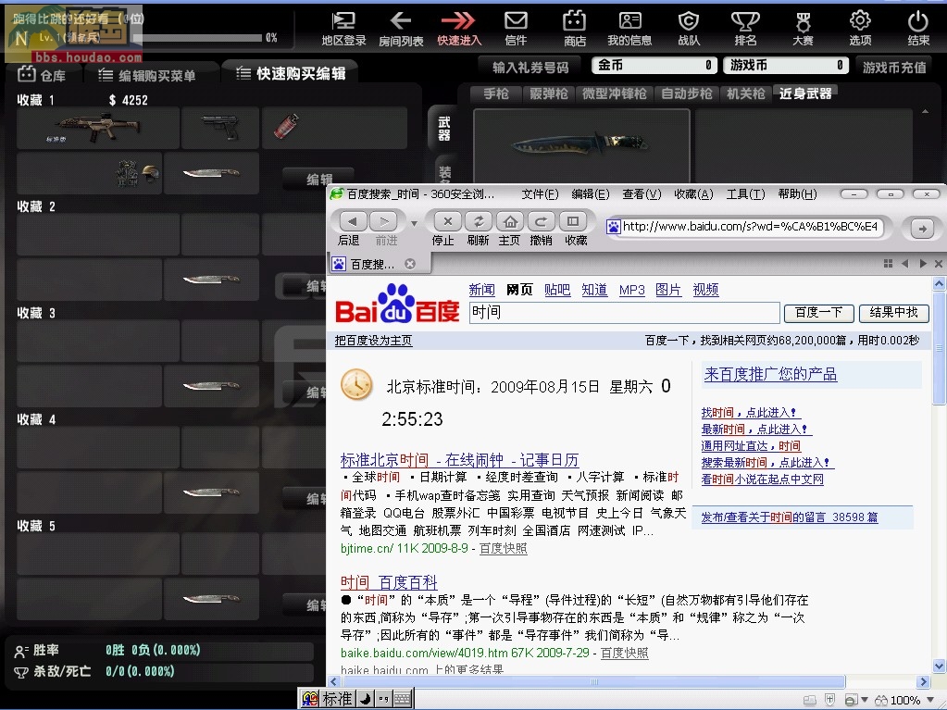Image resolution: width=947 pixels, height=710 pixels.
Task: Go to the 房间列表 room list
Action: pyautogui.click(x=401, y=29)
